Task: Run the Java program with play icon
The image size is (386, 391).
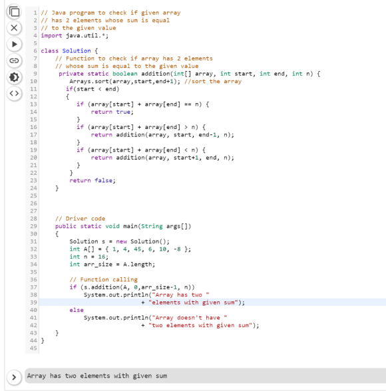Action: point(14,44)
